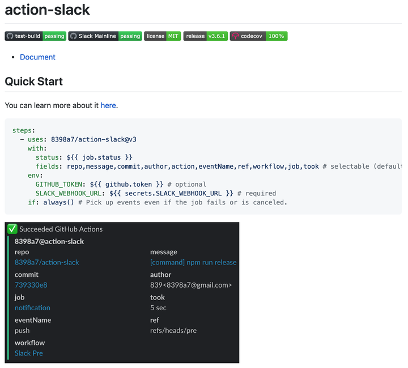Click the 'uses: 8398a7/action-slack@v3' code line
This screenshot has height=368, width=408.
(x=78, y=140)
